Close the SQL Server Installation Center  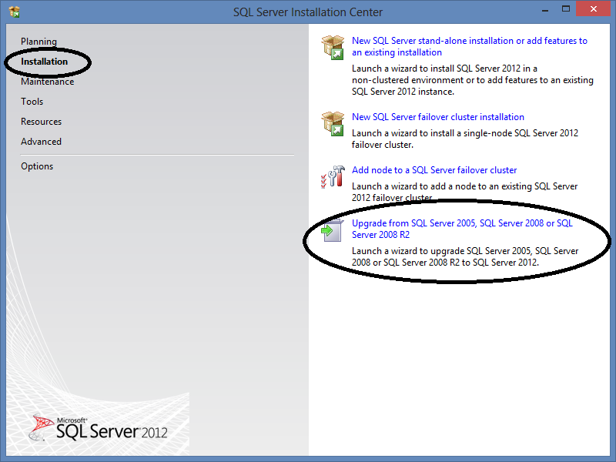click(594, 11)
